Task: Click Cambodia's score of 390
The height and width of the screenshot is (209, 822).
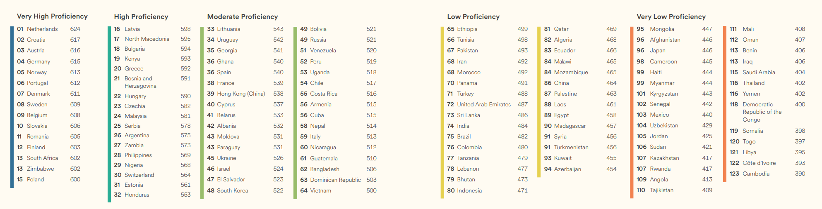Action: (800, 174)
